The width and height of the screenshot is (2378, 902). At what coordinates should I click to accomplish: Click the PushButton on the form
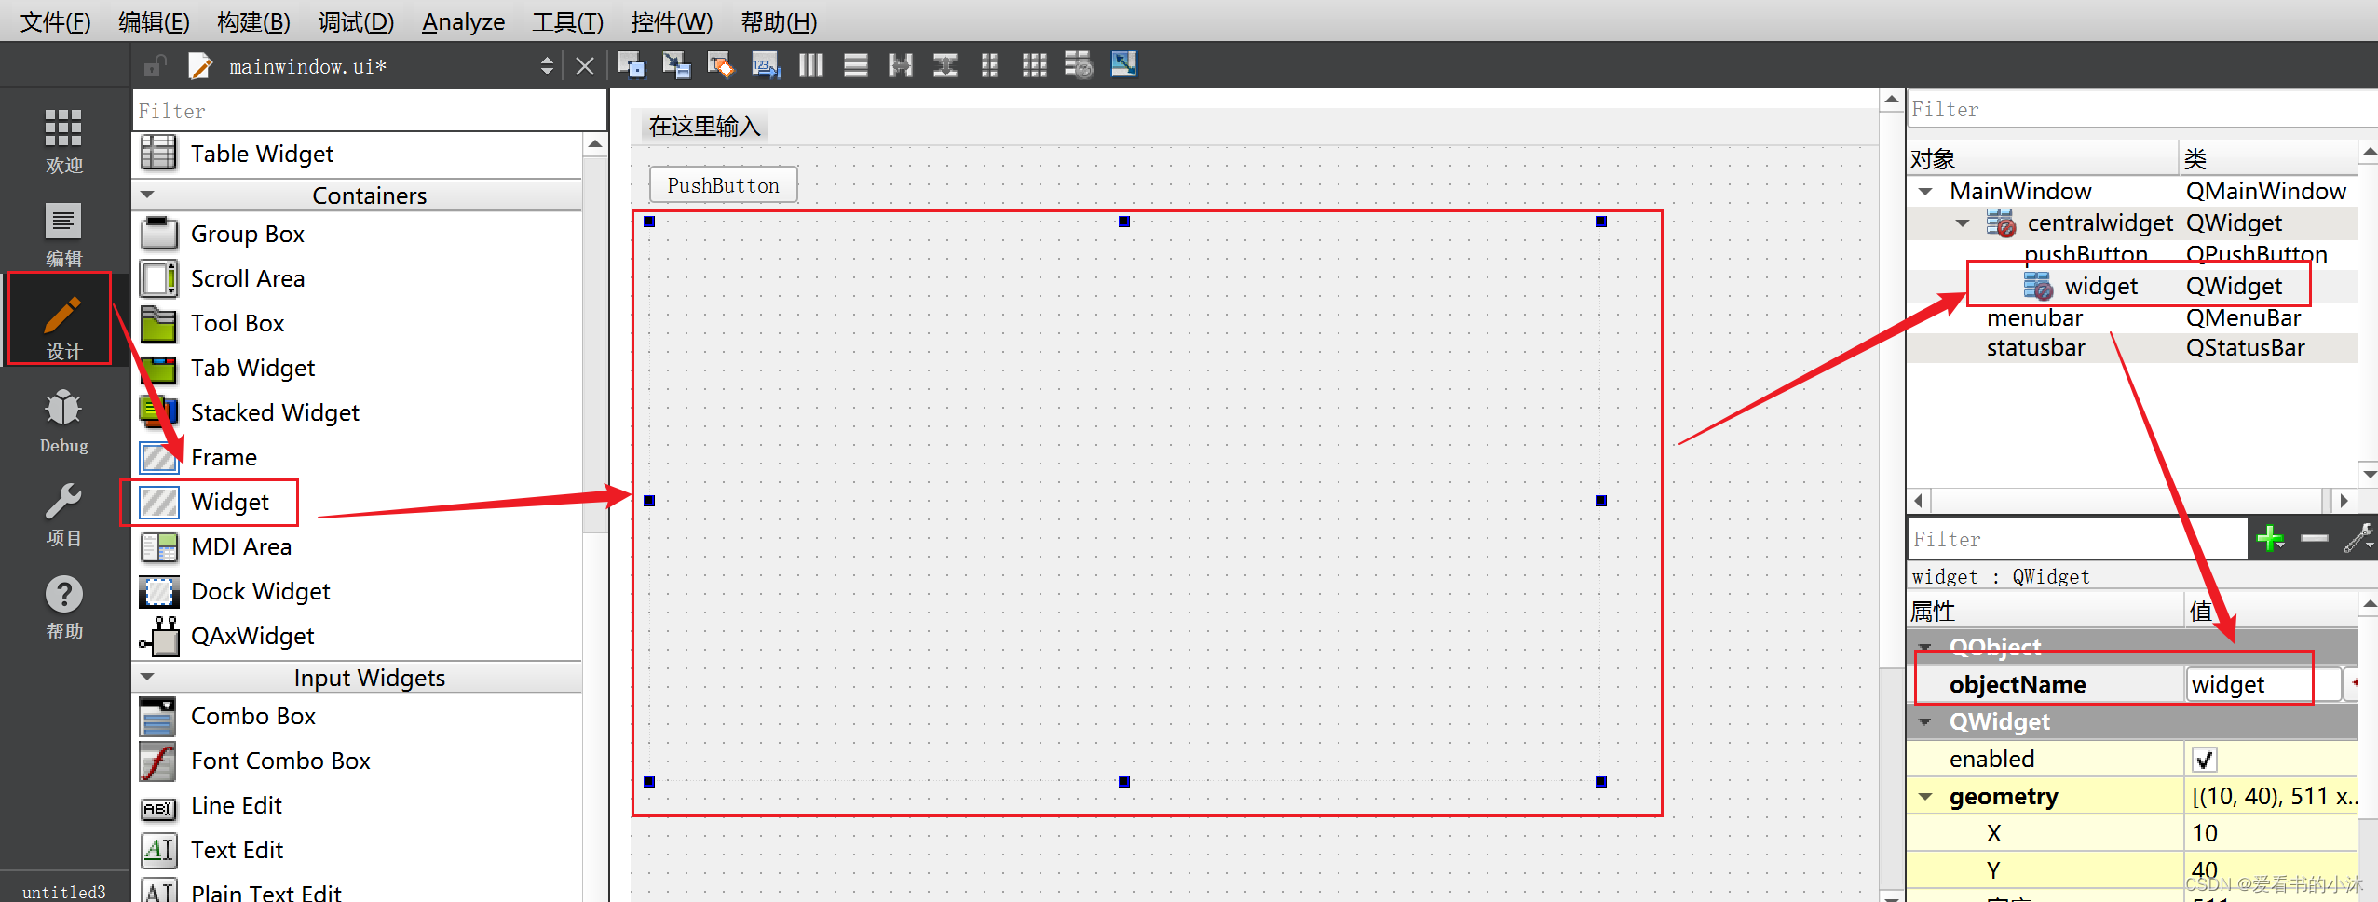click(723, 185)
